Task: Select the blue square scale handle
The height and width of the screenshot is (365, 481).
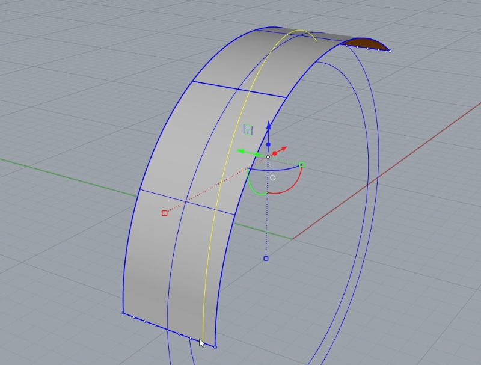Action: coord(266,259)
